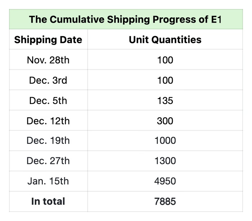The width and height of the screenshot is (252, 221).
Task: Select the total quantity cell showing 7885
Action: pyautogui.click(x=165, y=201)
